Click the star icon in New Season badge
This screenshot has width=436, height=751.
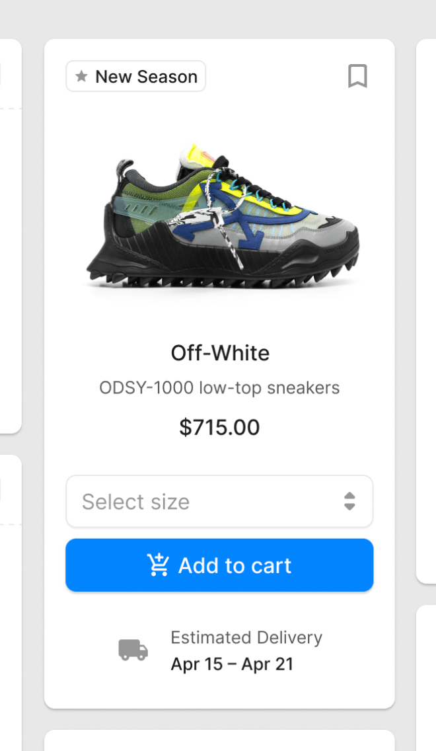point(82,77)
